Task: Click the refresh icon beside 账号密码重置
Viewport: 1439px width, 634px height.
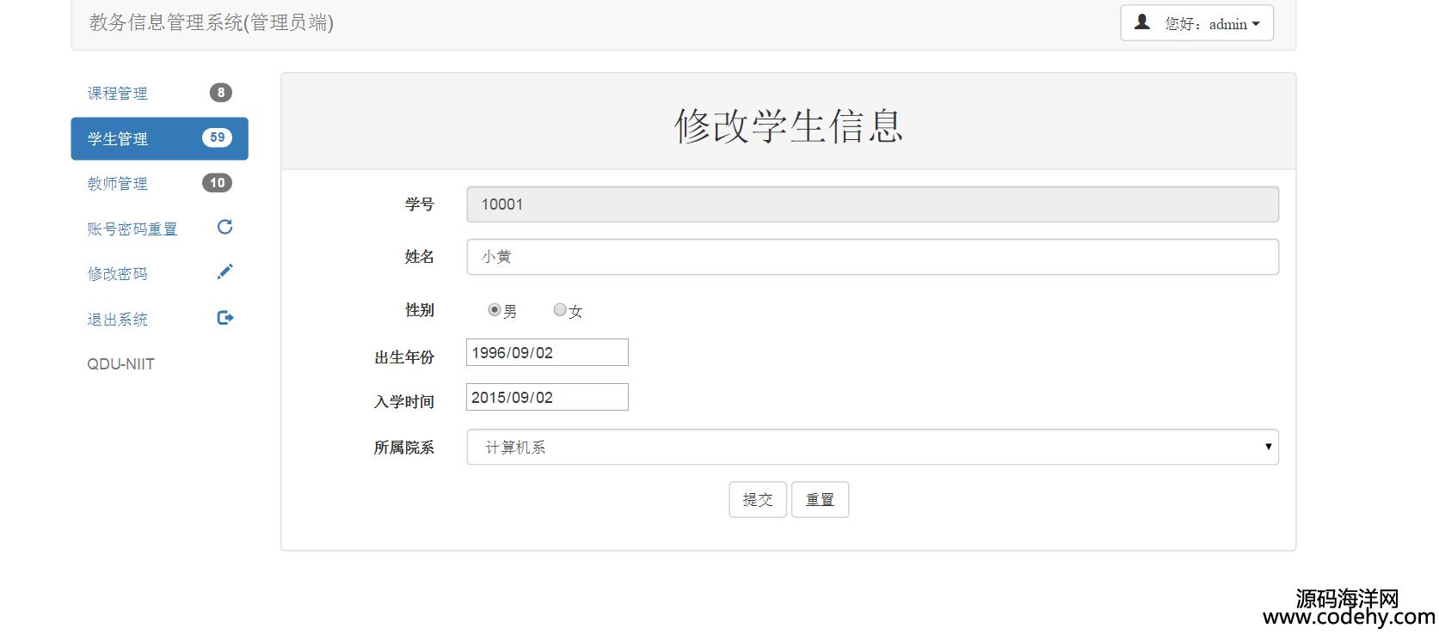Action: pyautogui.click(x=224, y=227)
